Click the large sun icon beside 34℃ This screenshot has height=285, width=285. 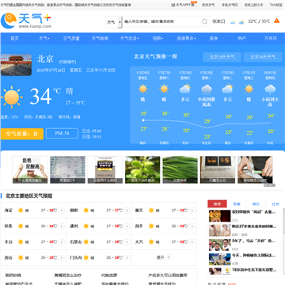click(x=11, y=97)
